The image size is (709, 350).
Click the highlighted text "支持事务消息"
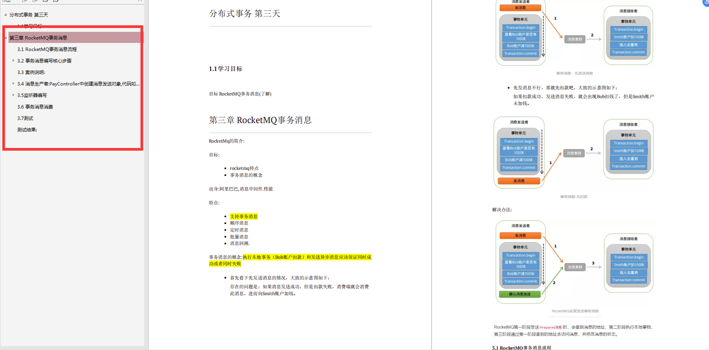(243, 216)
